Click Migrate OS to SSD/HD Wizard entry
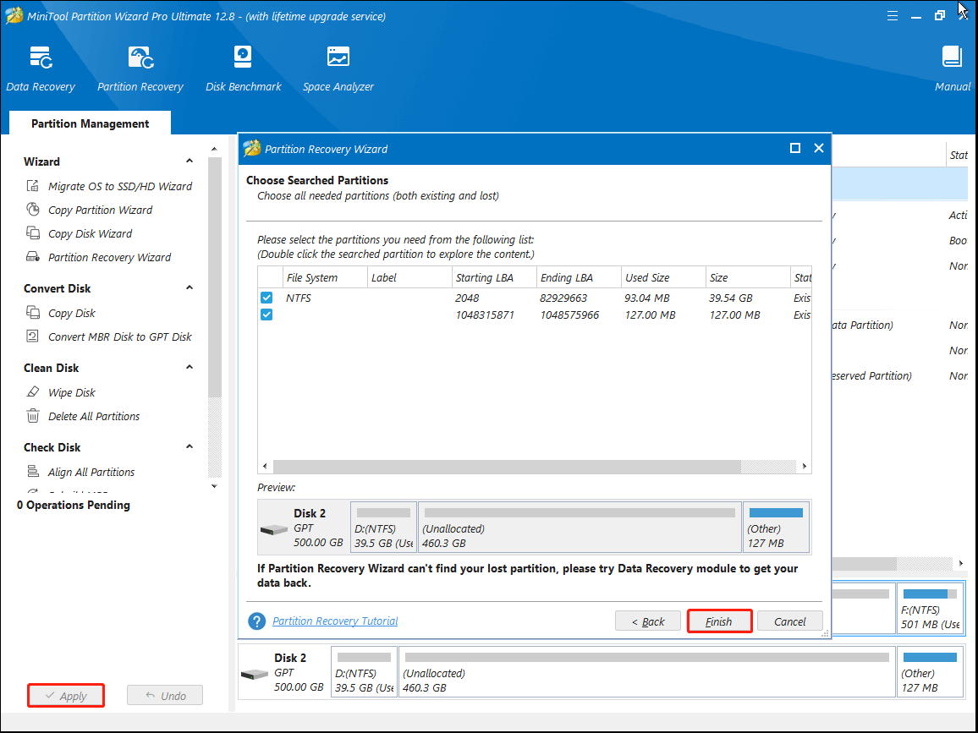This screenshot has height=733, width=978. (120, 186)
